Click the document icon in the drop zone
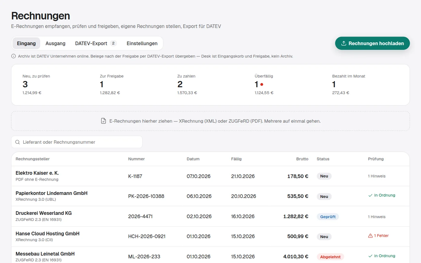Image resolution: width=421 pixels, height=263 pixels. pyautogui.click(x=103, y=121)
